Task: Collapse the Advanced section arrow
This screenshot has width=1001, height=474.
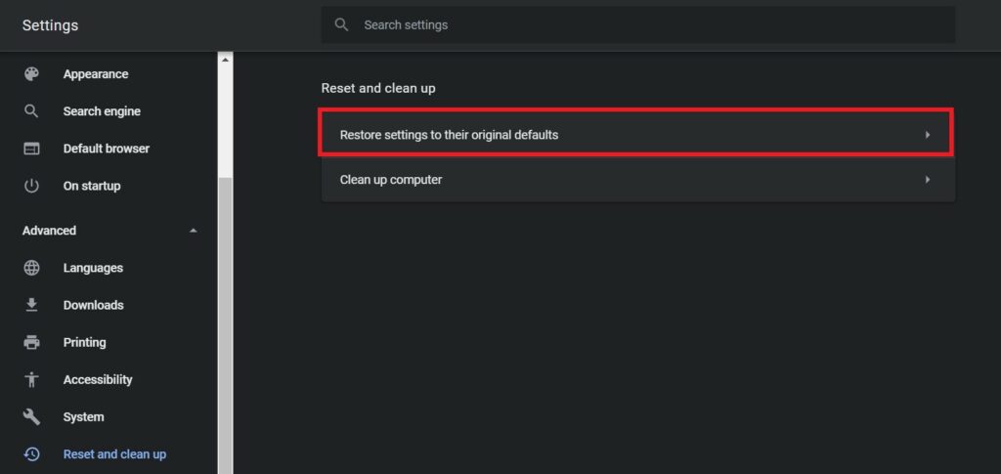Action: 194,231
